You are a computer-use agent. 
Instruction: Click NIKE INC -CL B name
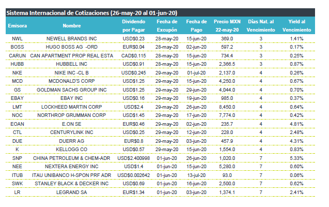point(71,73)
